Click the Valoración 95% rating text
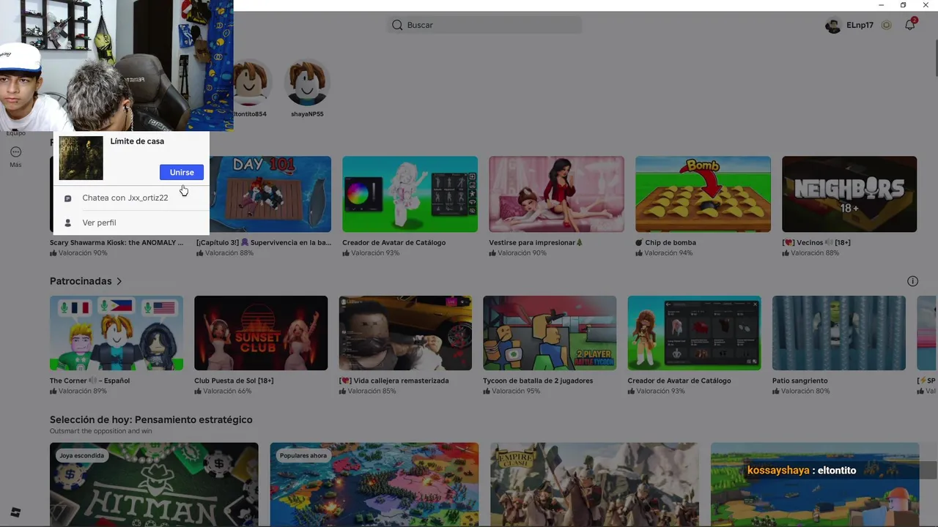Viewport: 938px width, 527px height. [516, 391]
